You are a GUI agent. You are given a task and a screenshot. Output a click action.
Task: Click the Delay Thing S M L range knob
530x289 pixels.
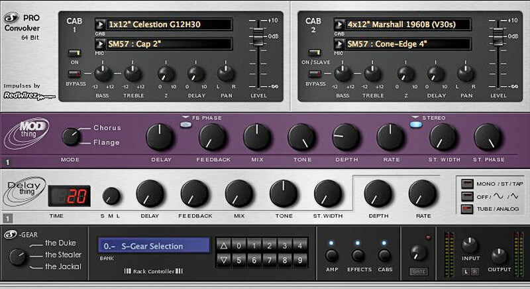click(x=111, y=196)
